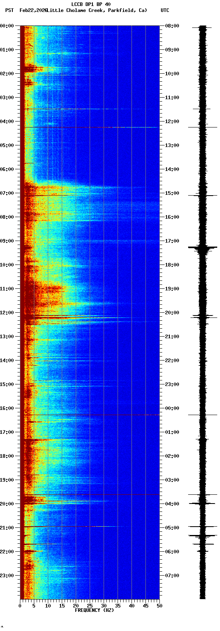Click the seismogram spike just after 00:00 UTC

click(x=202, y=415)
